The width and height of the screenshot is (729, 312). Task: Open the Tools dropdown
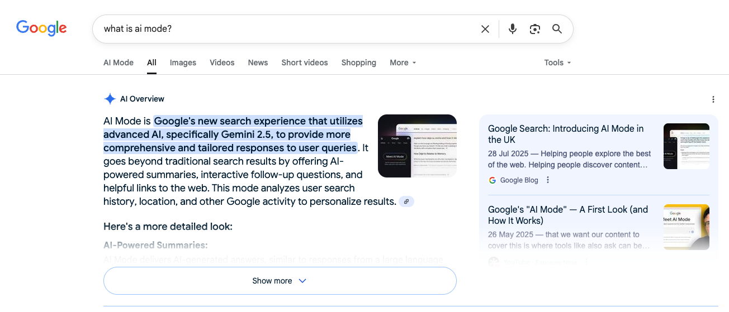point(557,63)
